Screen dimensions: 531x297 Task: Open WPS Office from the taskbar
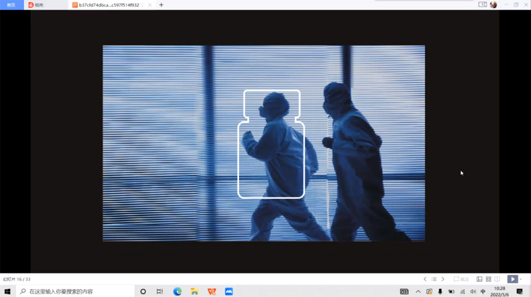pyautogui.click(x=211, y=291)
